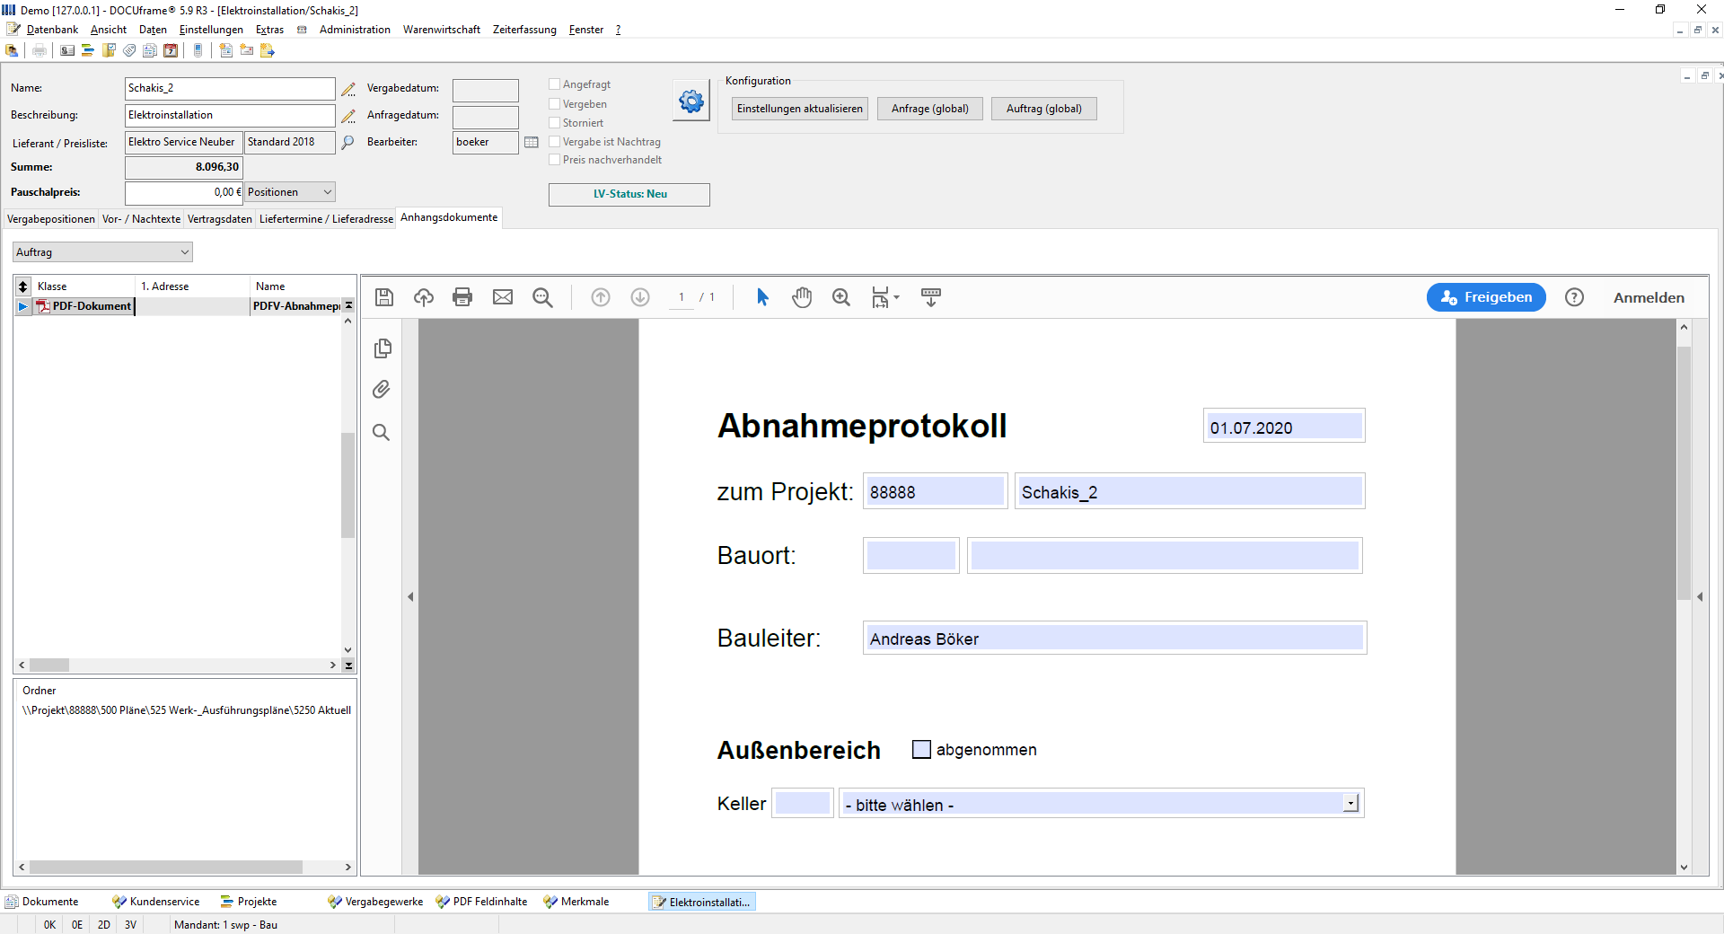Click the LV-Status: Neu button
The height and width of the screenshot is (934, 1724).
[629, 195]
